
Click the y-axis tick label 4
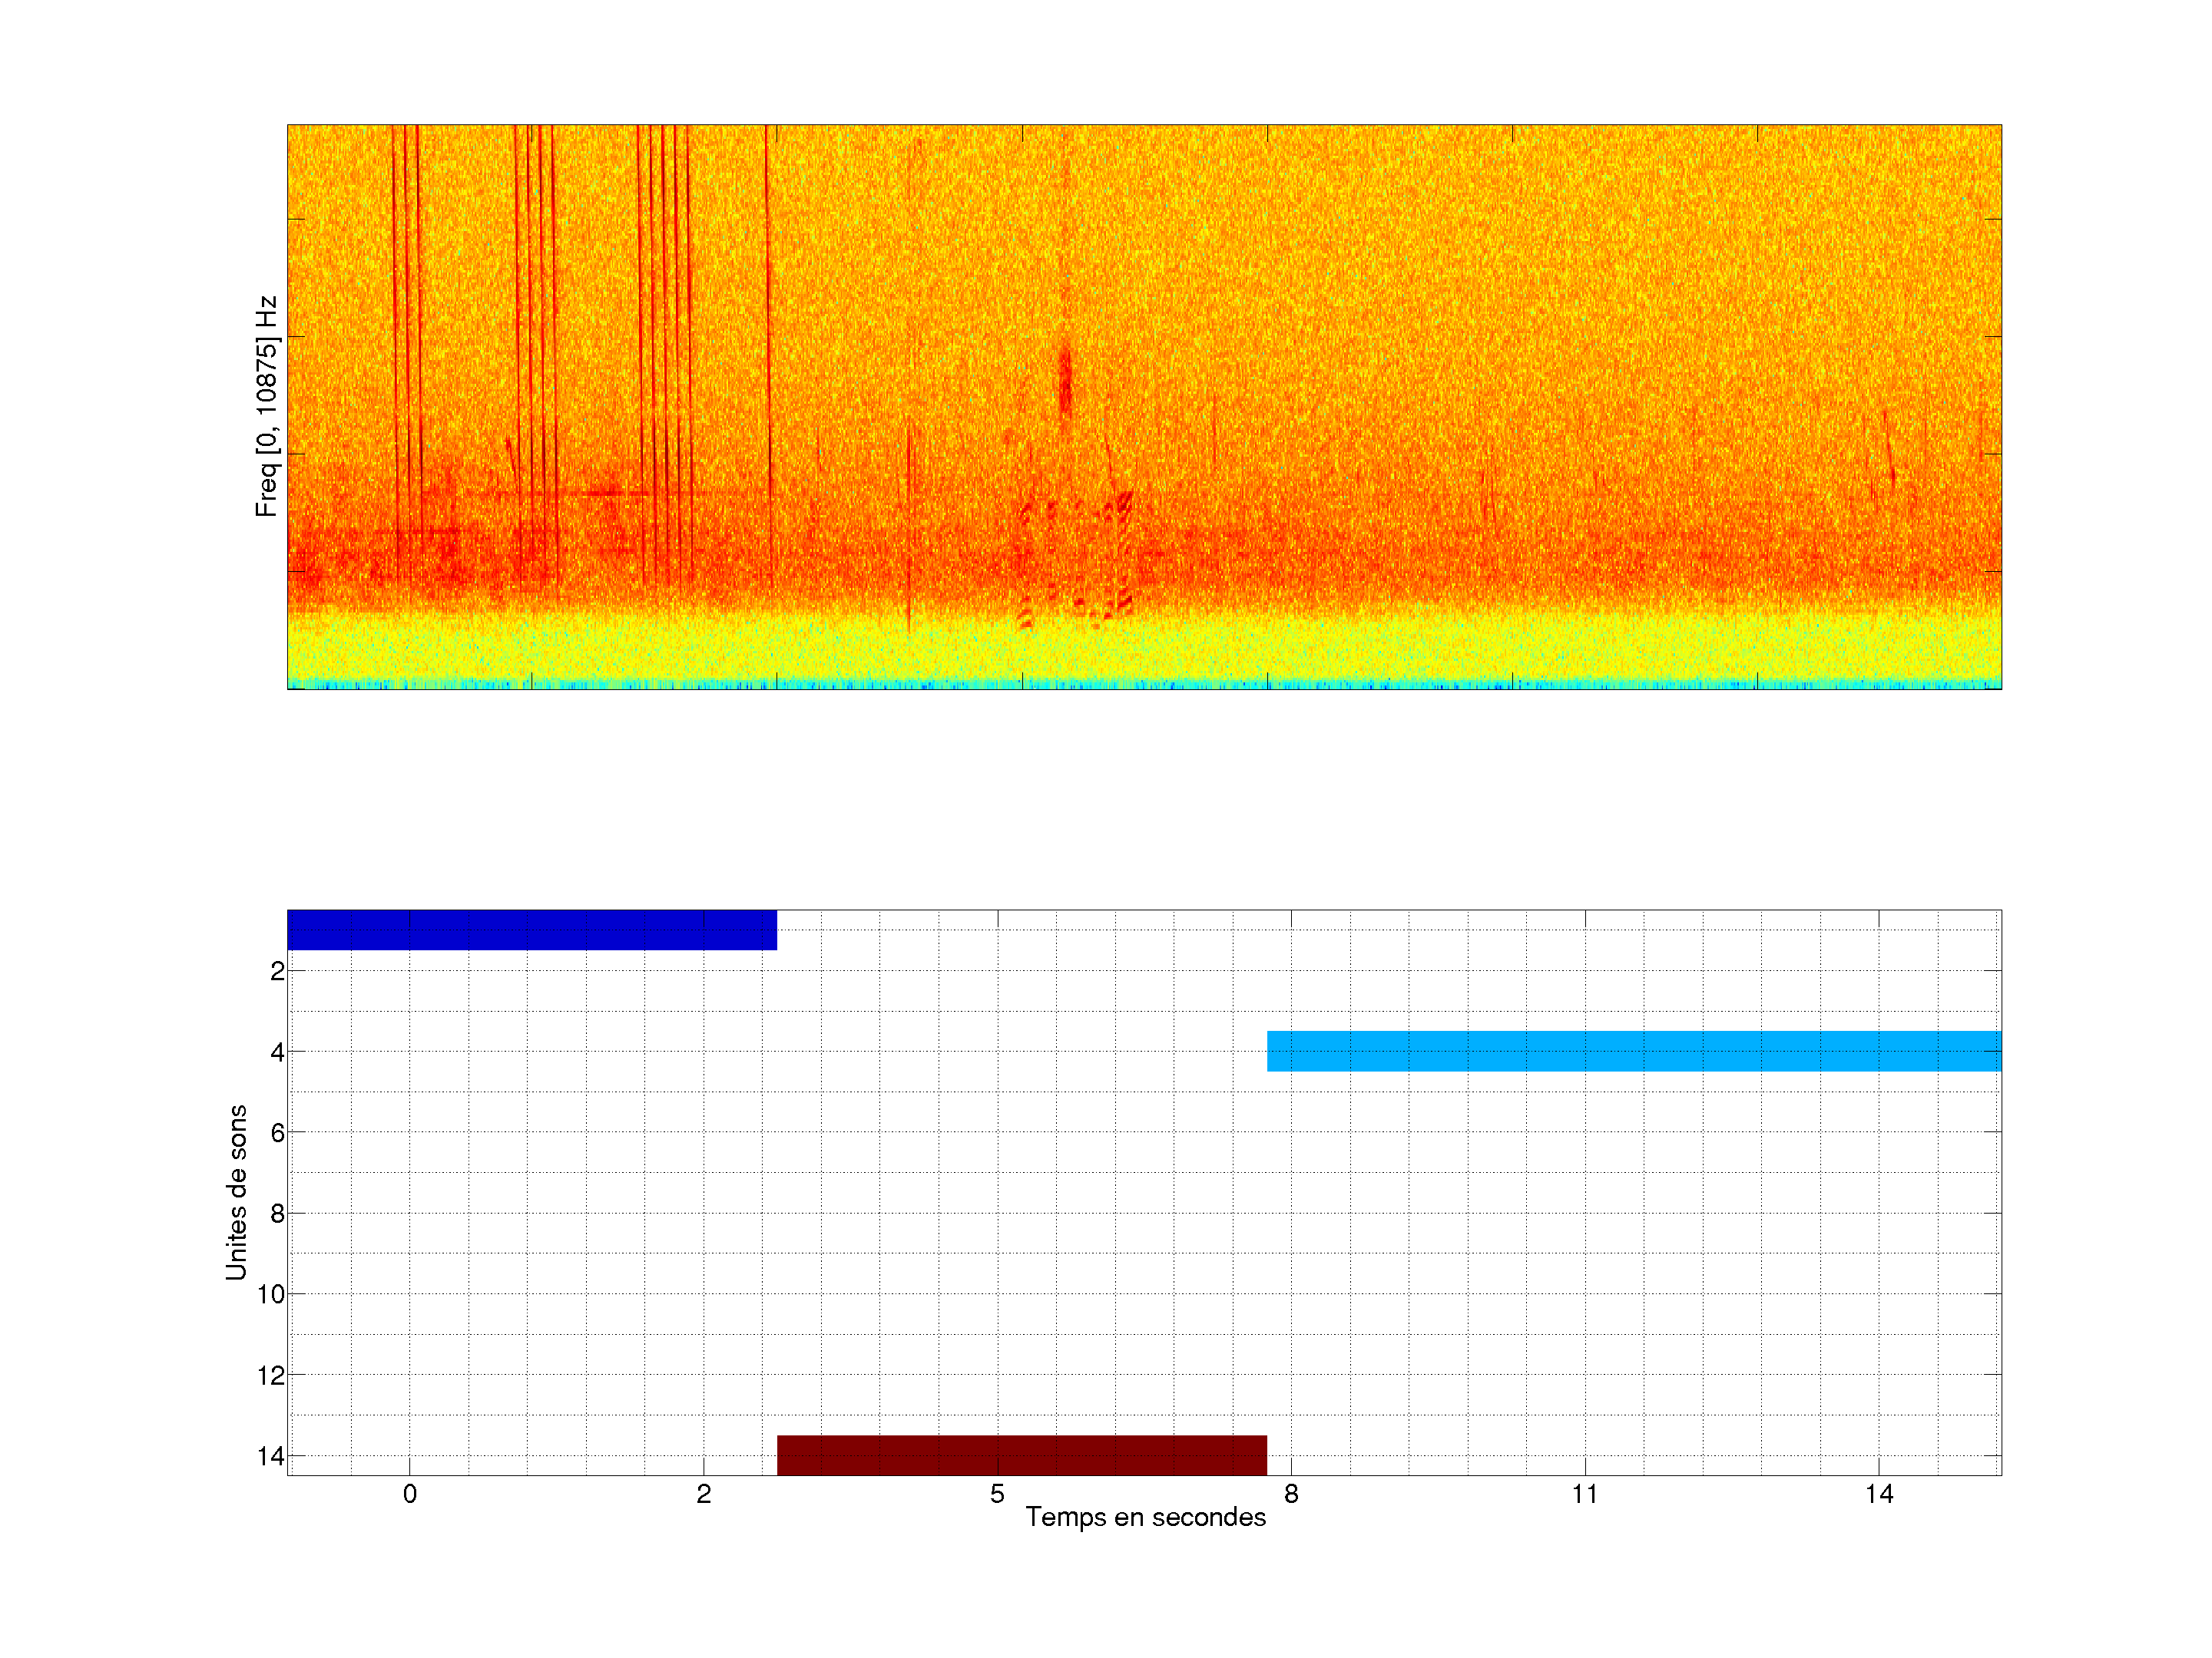coord(277,1052)
